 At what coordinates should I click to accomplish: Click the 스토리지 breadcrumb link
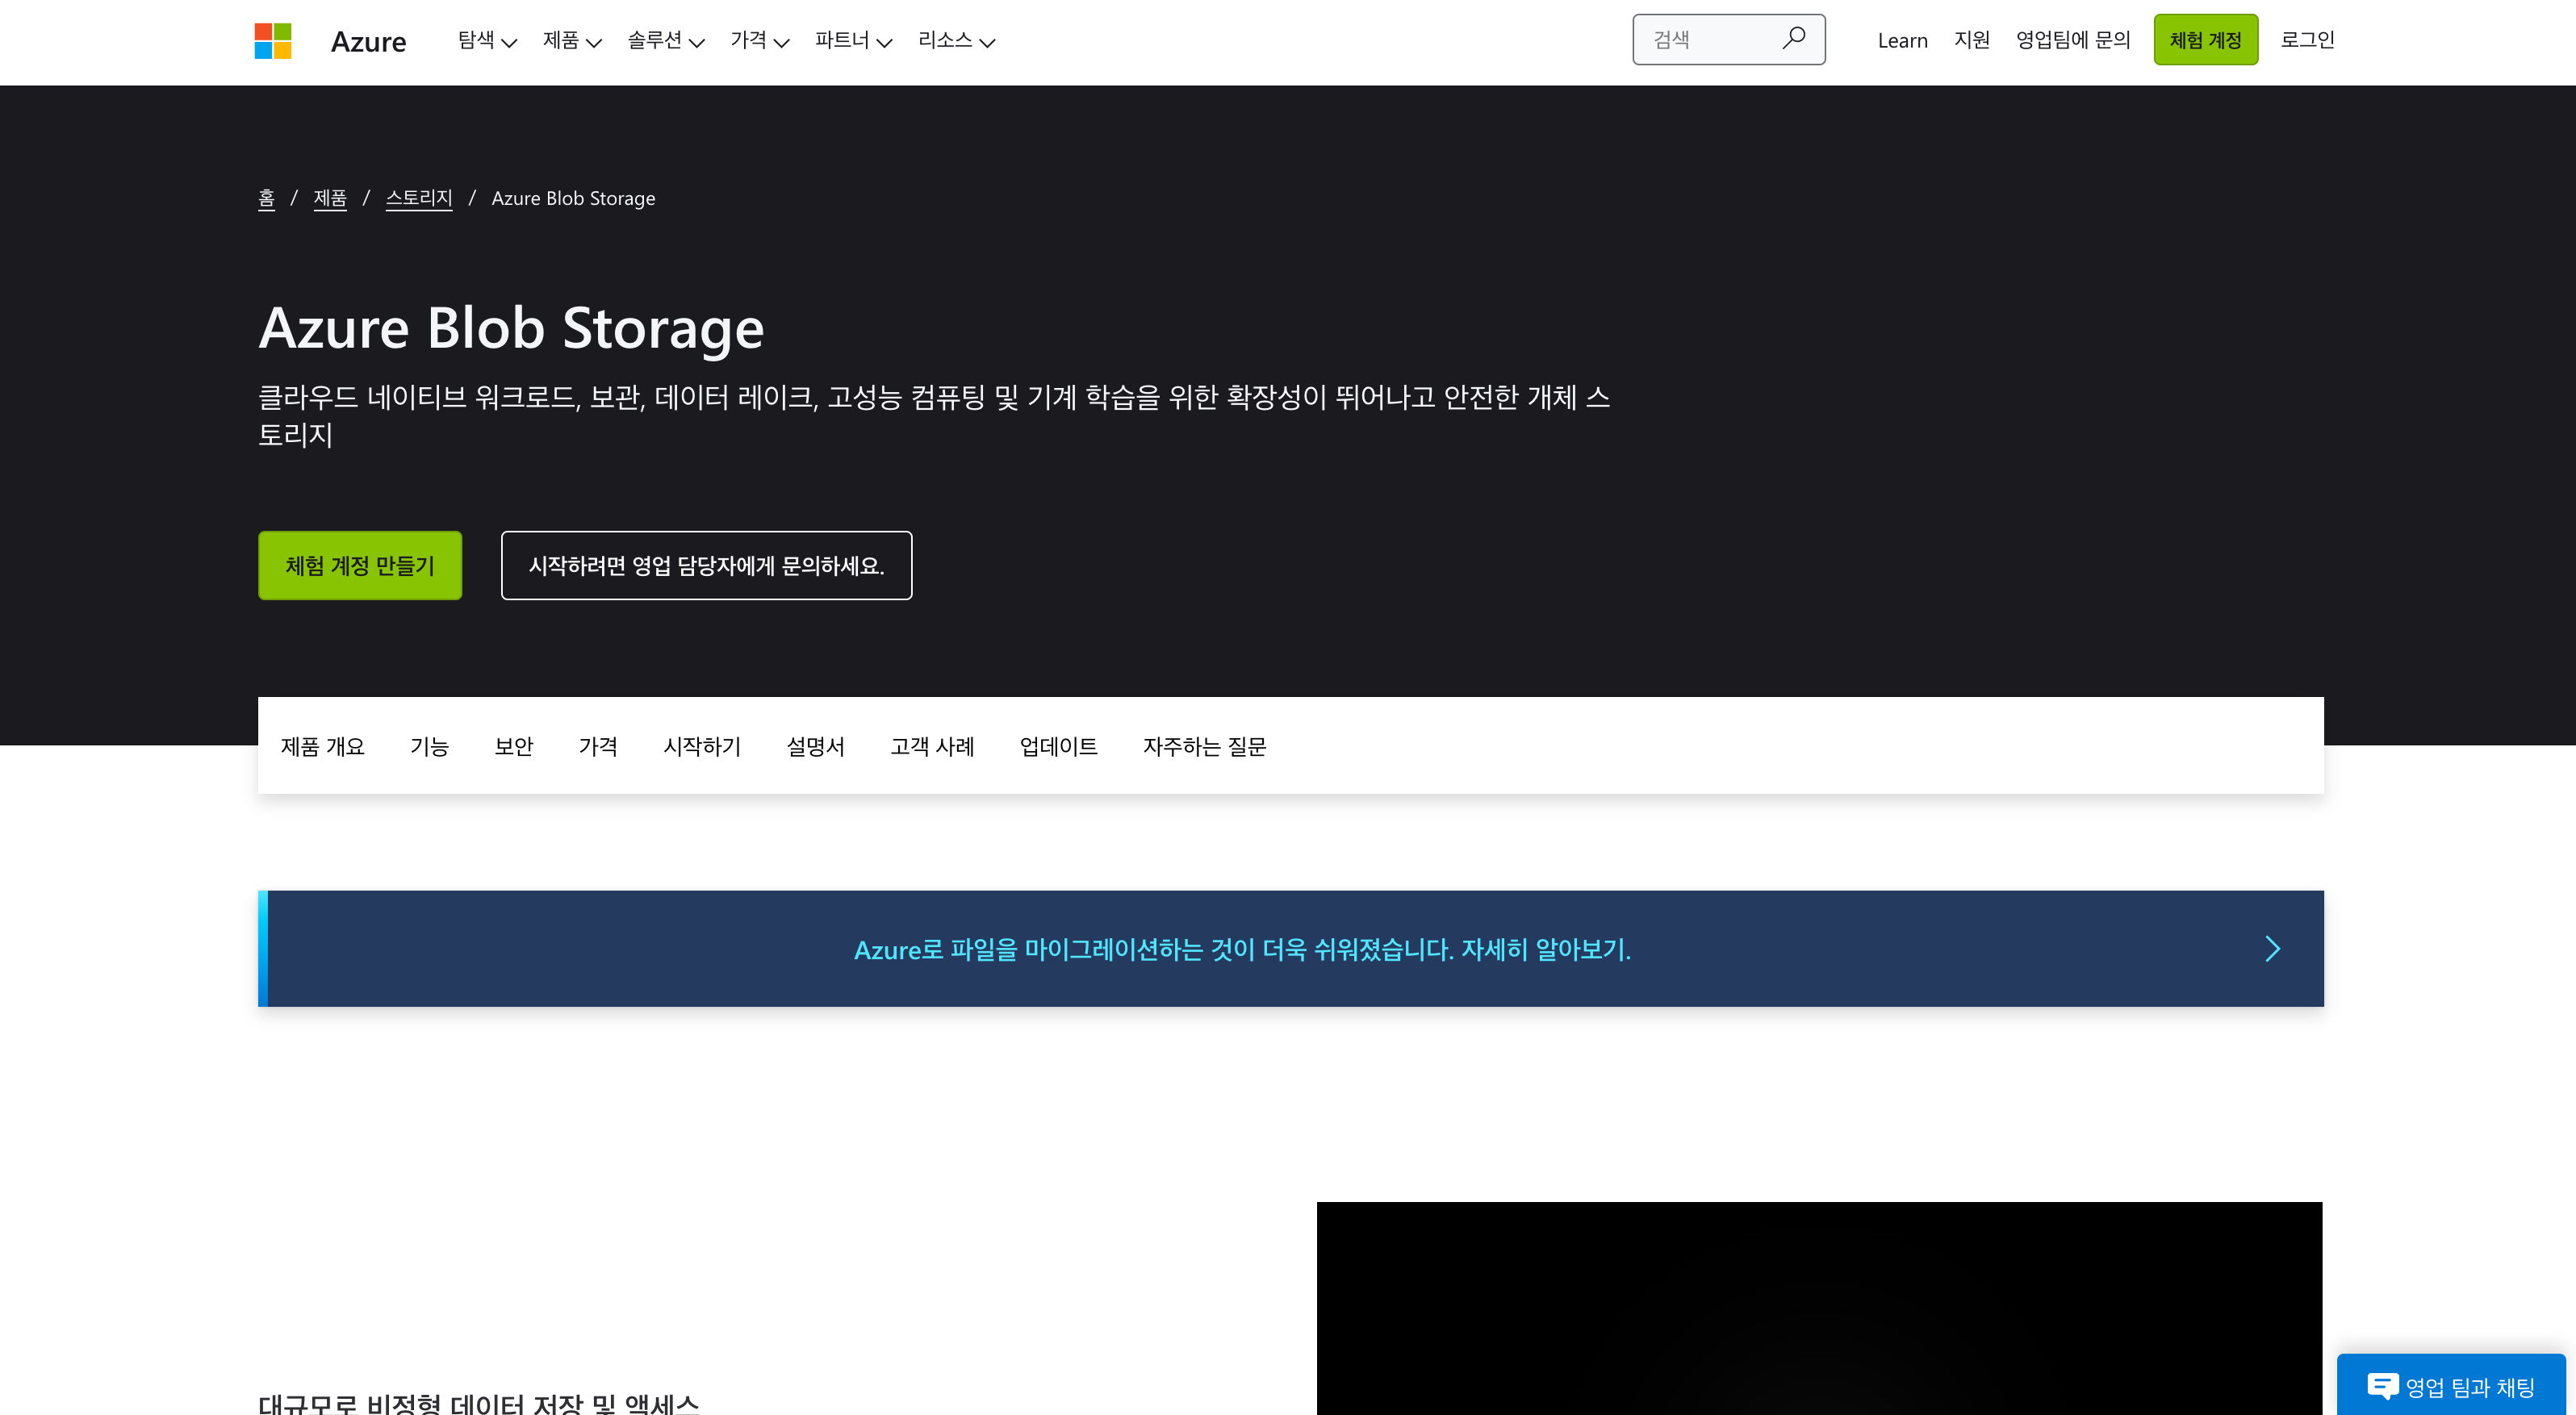pos(418,197)
